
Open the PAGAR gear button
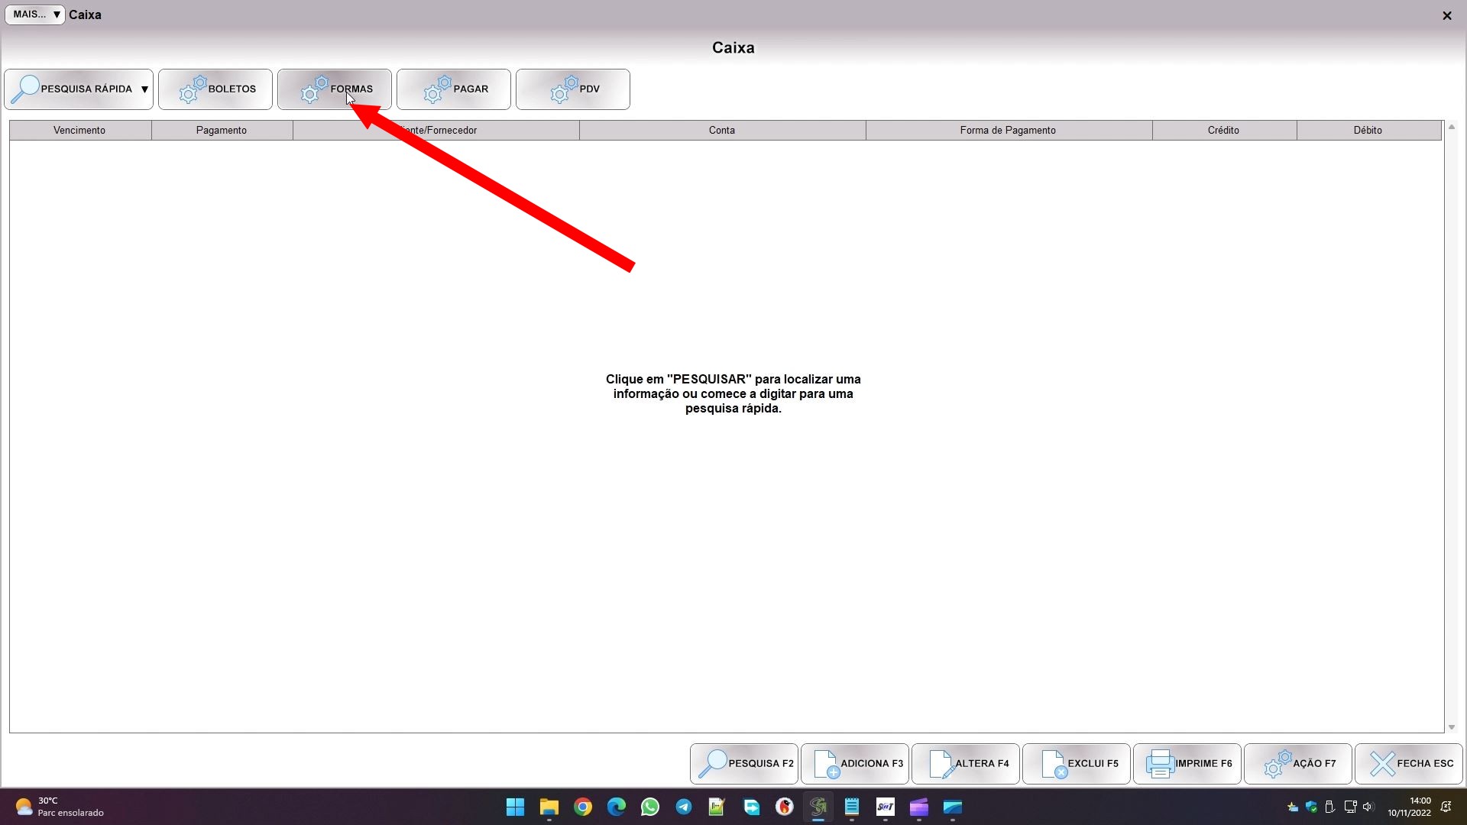(454, 89)
